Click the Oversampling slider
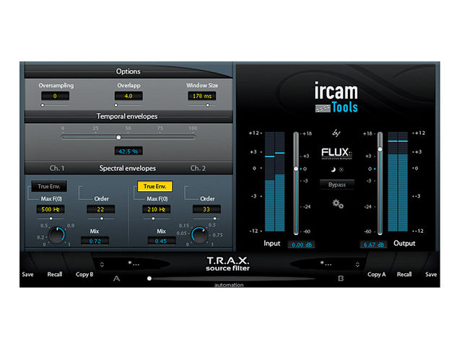The height and width of the screenshot is (346, 462). [x=55, y=105]
